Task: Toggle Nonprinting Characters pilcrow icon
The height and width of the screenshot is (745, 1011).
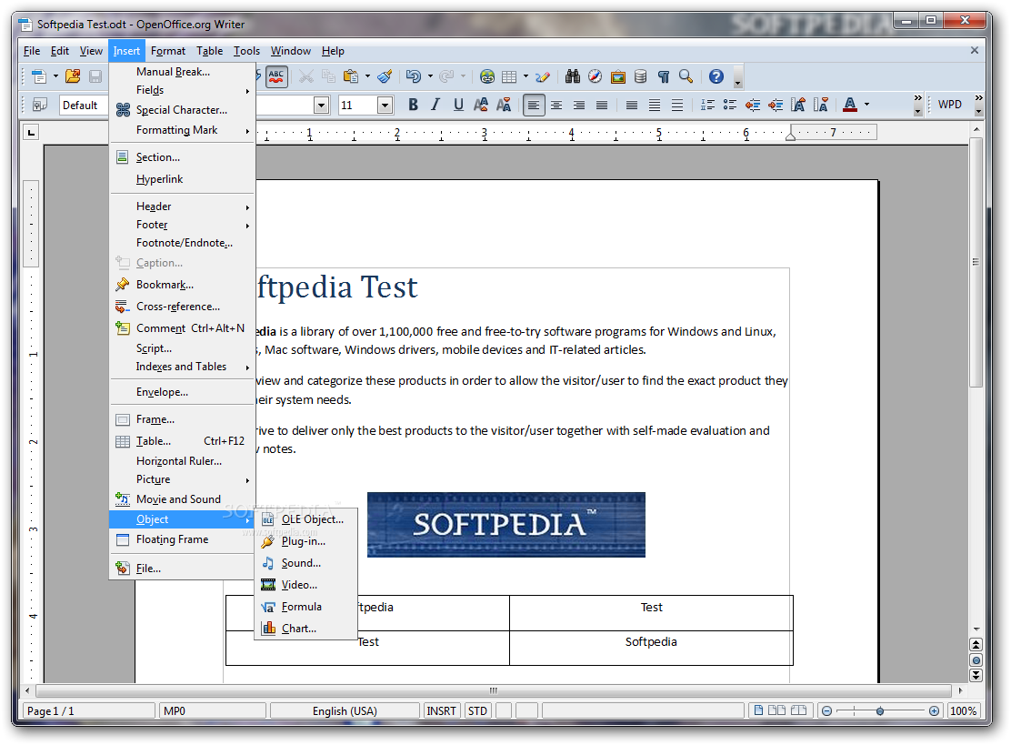Action: coord(664,76)
